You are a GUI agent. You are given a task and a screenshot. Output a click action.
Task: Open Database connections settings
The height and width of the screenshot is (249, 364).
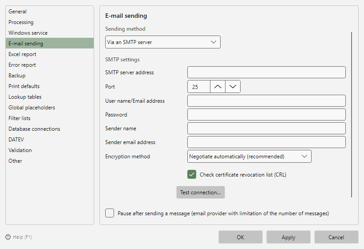click(x=50, y=129)
